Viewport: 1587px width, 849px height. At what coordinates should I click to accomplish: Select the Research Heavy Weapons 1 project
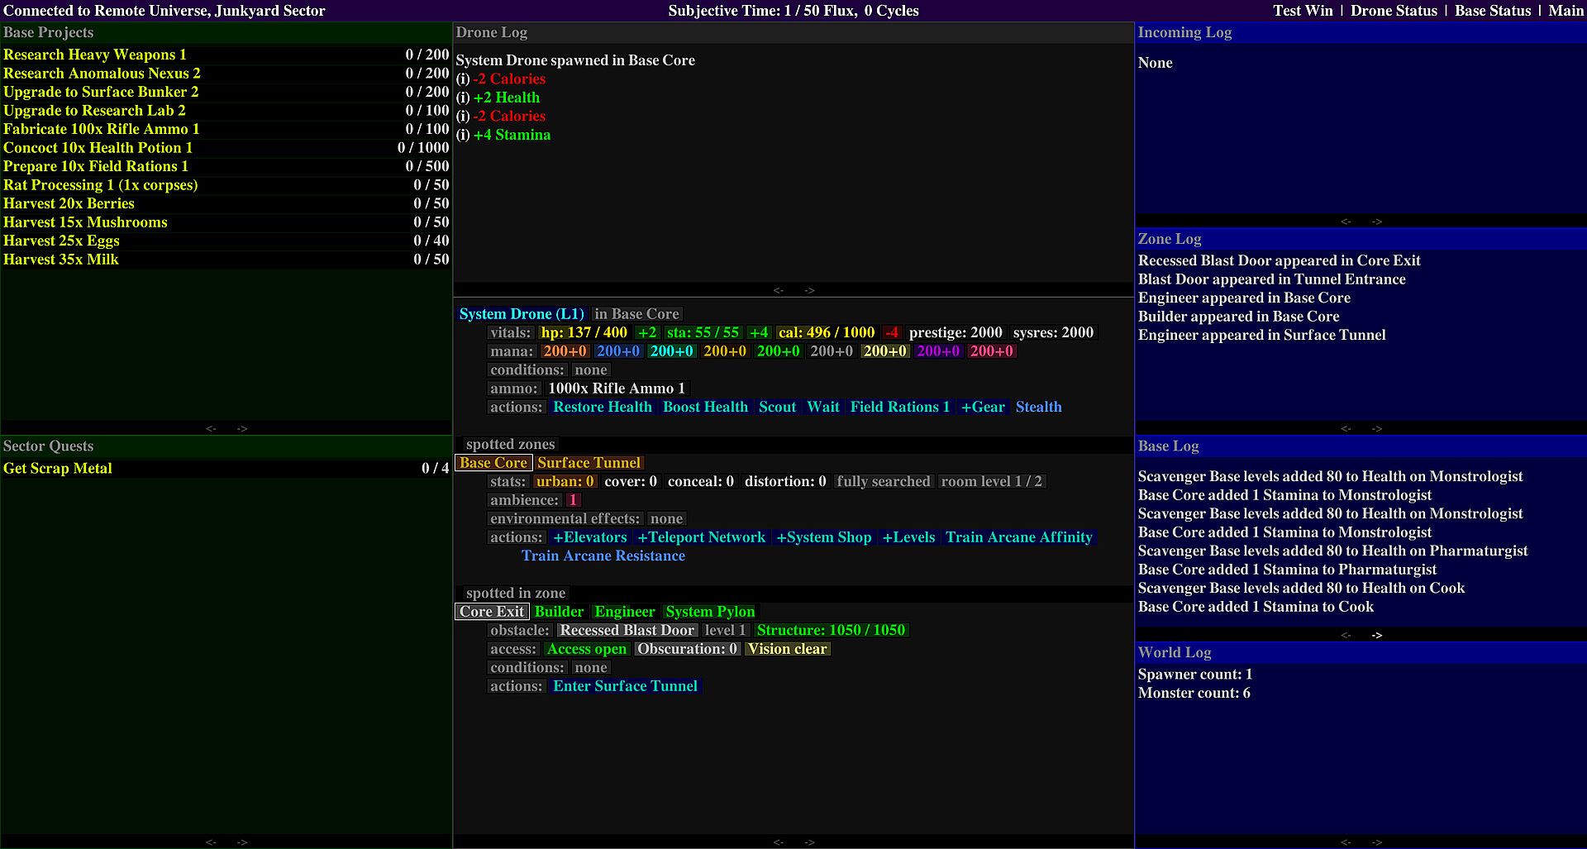pos(95,55)
